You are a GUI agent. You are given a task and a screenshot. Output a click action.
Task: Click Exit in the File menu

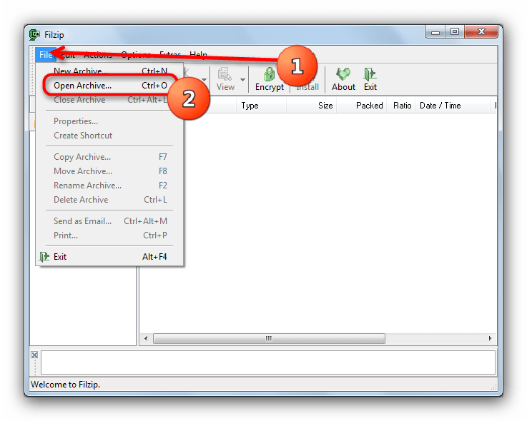click(x=110, y=257)
